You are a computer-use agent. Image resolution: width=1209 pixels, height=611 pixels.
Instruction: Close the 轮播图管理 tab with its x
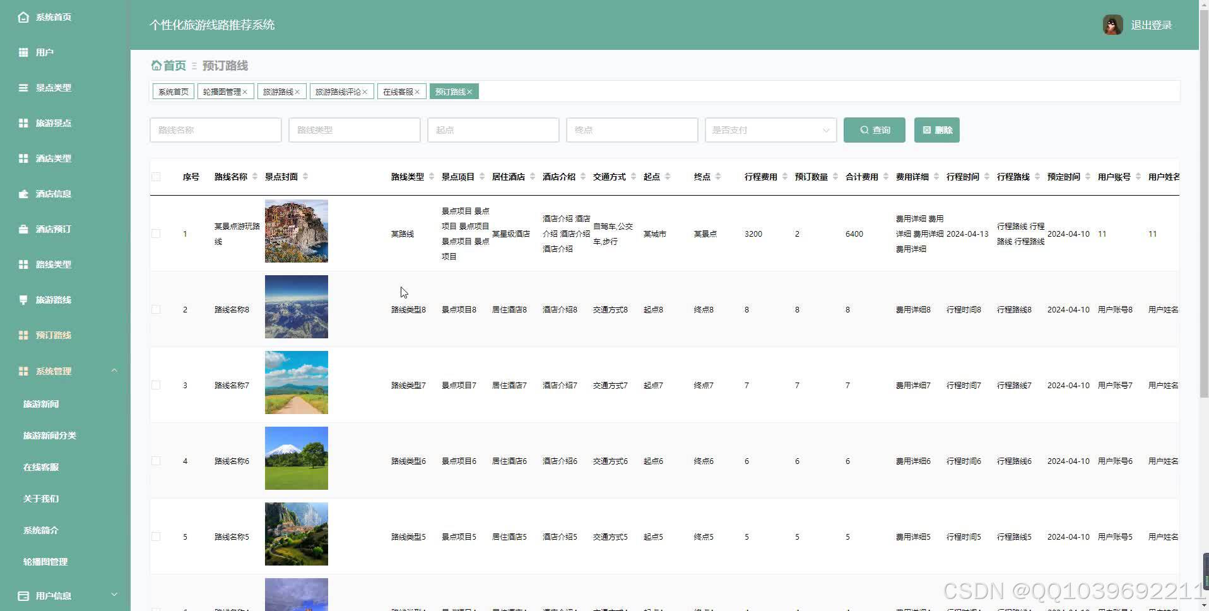[x=245, y=92]
